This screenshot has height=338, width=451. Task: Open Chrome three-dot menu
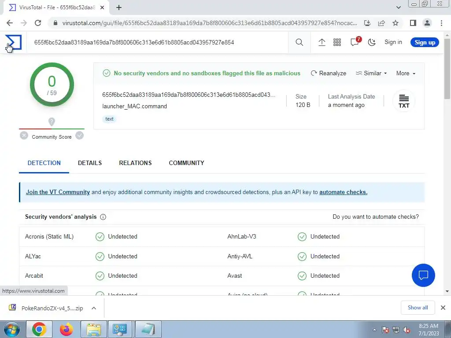click(x=441, y=23)
